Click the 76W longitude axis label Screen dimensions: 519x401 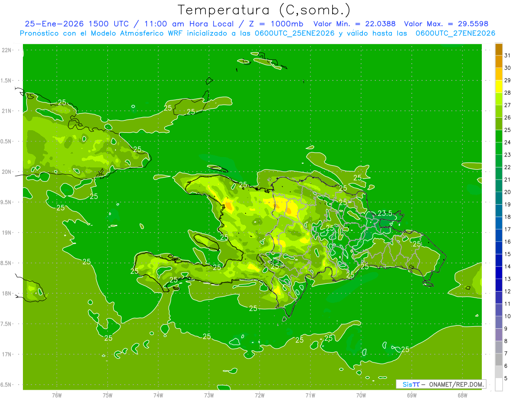(x=57, y=395)
